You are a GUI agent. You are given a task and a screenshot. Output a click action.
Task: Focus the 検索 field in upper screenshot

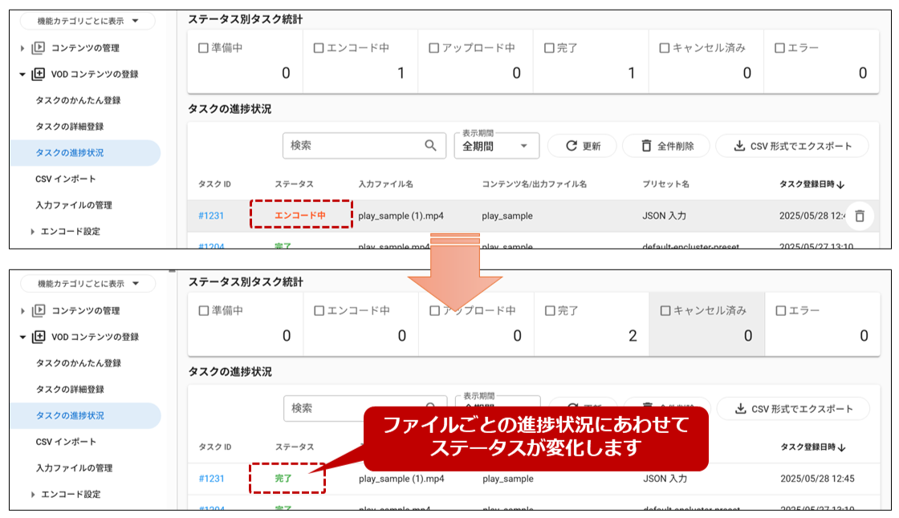(364, 146)
